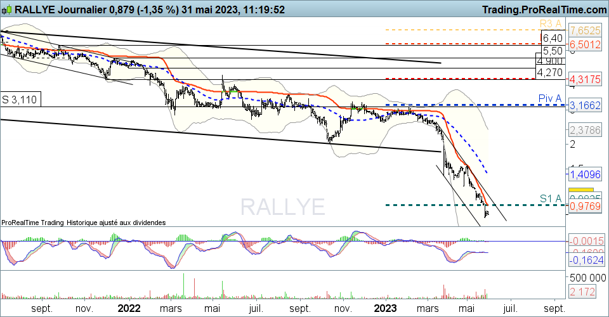Select the grey 2,3786 Bollinger value label
Image resolution: width=609 pixels, height=317 pixels.
point(585,130)
